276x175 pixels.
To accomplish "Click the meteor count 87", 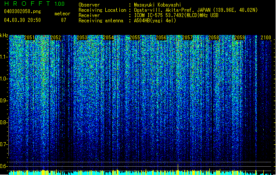I will click(64, 20).
